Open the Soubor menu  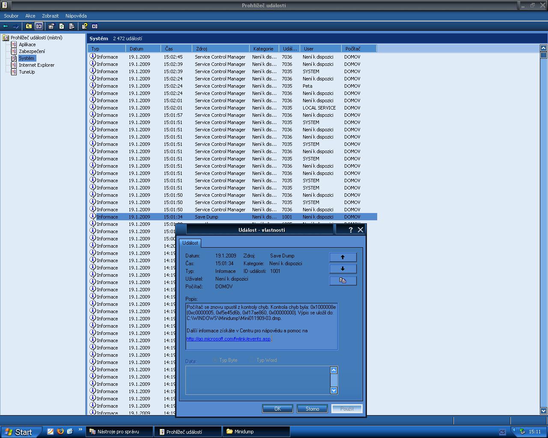tap(11, 16)
